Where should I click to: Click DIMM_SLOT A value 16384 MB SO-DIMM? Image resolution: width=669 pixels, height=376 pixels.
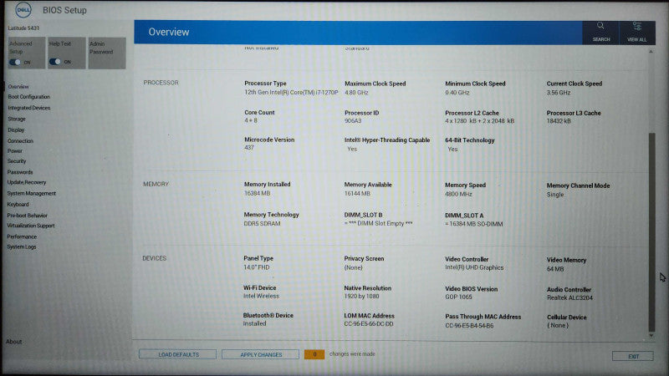473,224
